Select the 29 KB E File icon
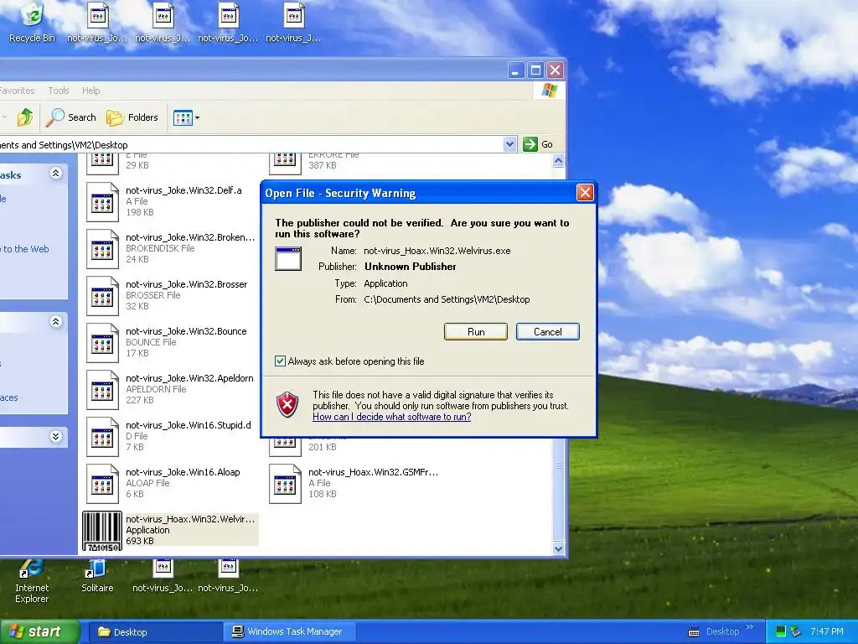The image size is (858, 644). pyautogui.click(x=102, y=164)
